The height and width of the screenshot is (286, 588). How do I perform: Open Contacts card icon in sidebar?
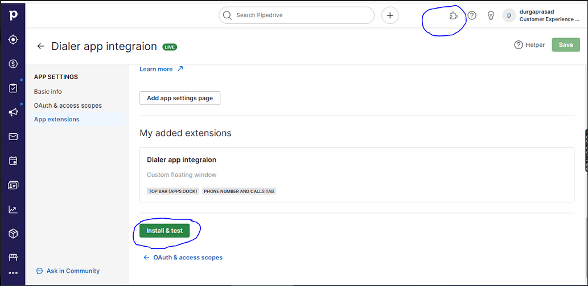[13, 185]
